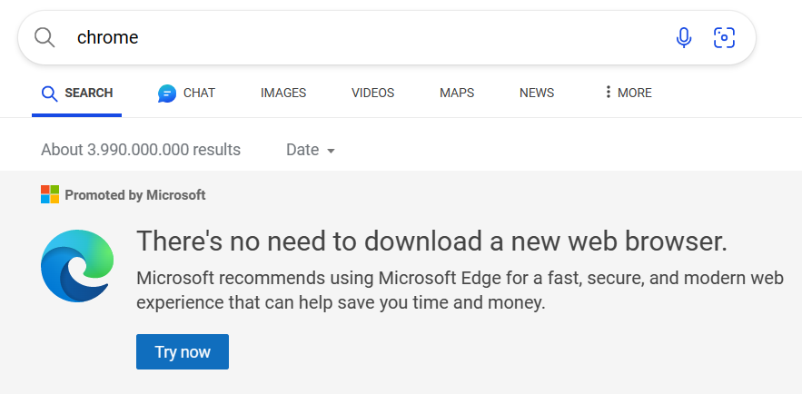Expand the MORE menu
Viewport: 802px width, 394px height.
point(629,93)
